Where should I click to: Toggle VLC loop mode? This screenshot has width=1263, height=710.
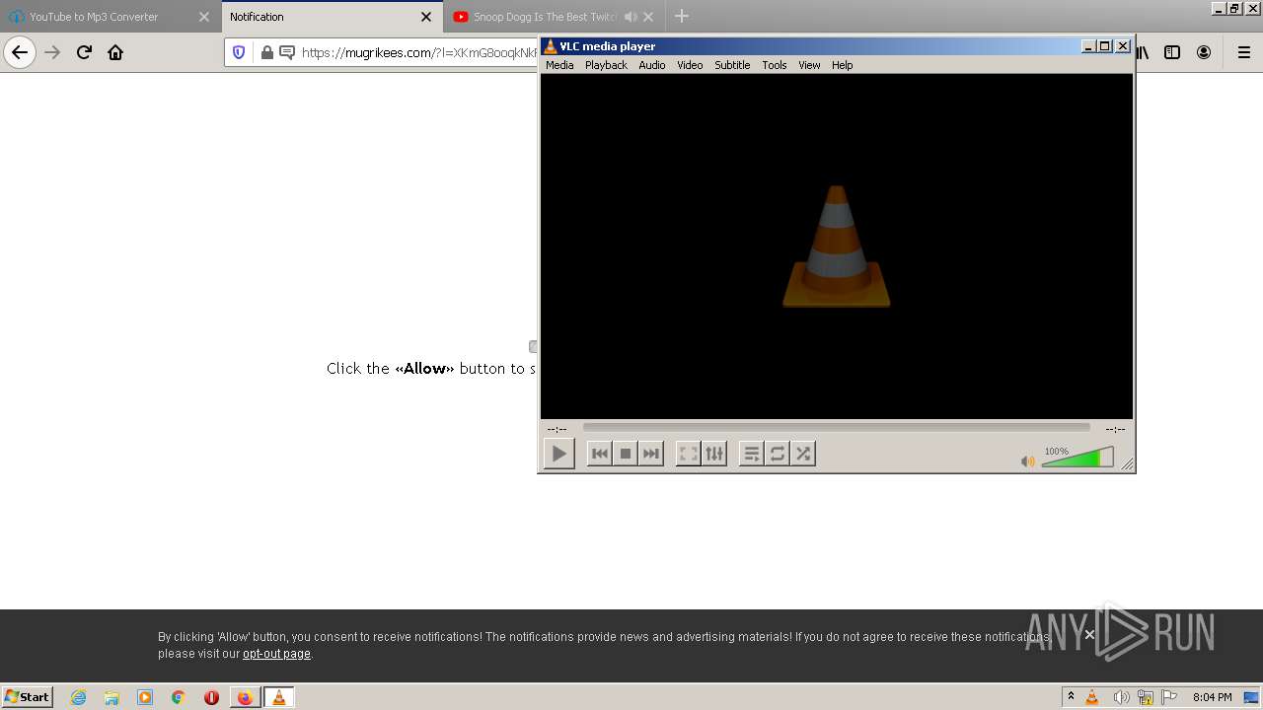tap(778, 454)
